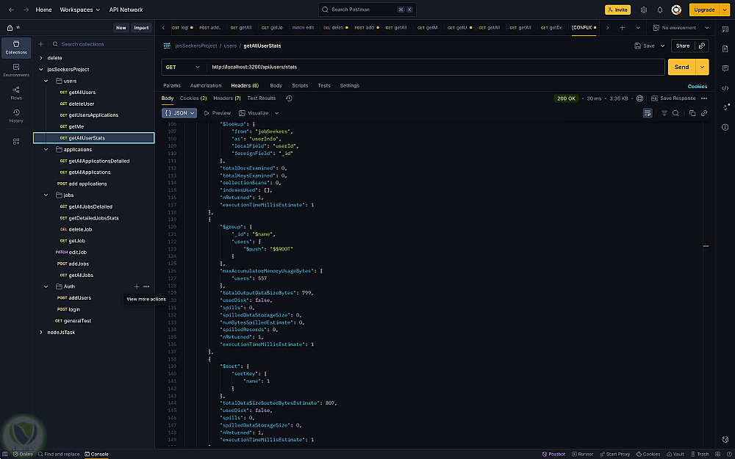
Task: Open the Test Results tab
Action: pyautogui.click(x=262, y=98)
